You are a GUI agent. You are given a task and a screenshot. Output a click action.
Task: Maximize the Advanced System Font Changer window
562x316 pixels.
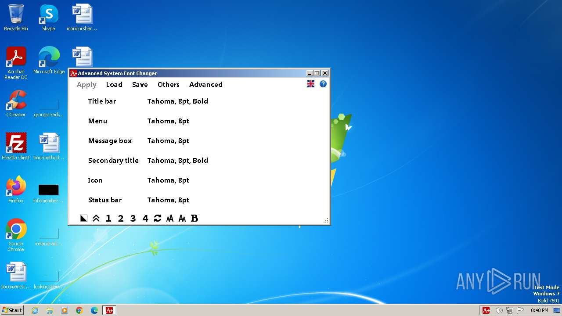[317, 73]
